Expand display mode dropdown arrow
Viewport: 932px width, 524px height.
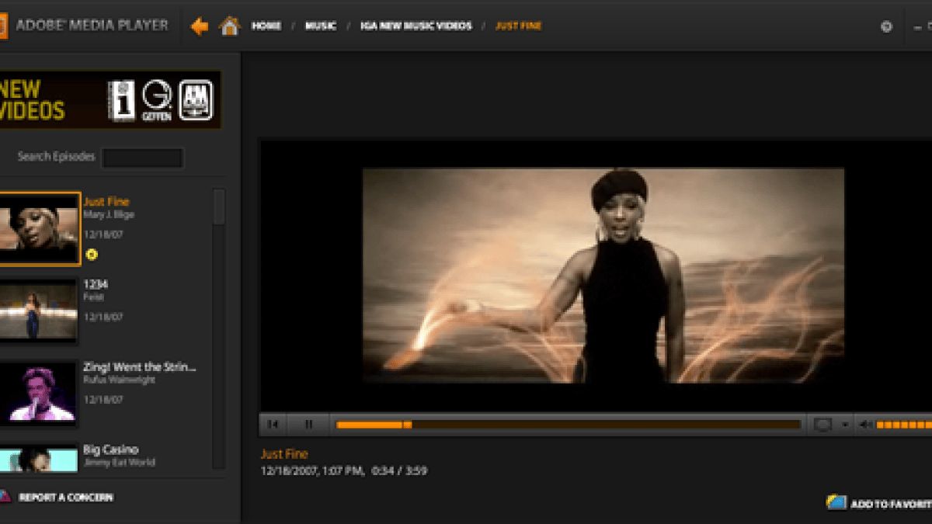coord(845,425)
